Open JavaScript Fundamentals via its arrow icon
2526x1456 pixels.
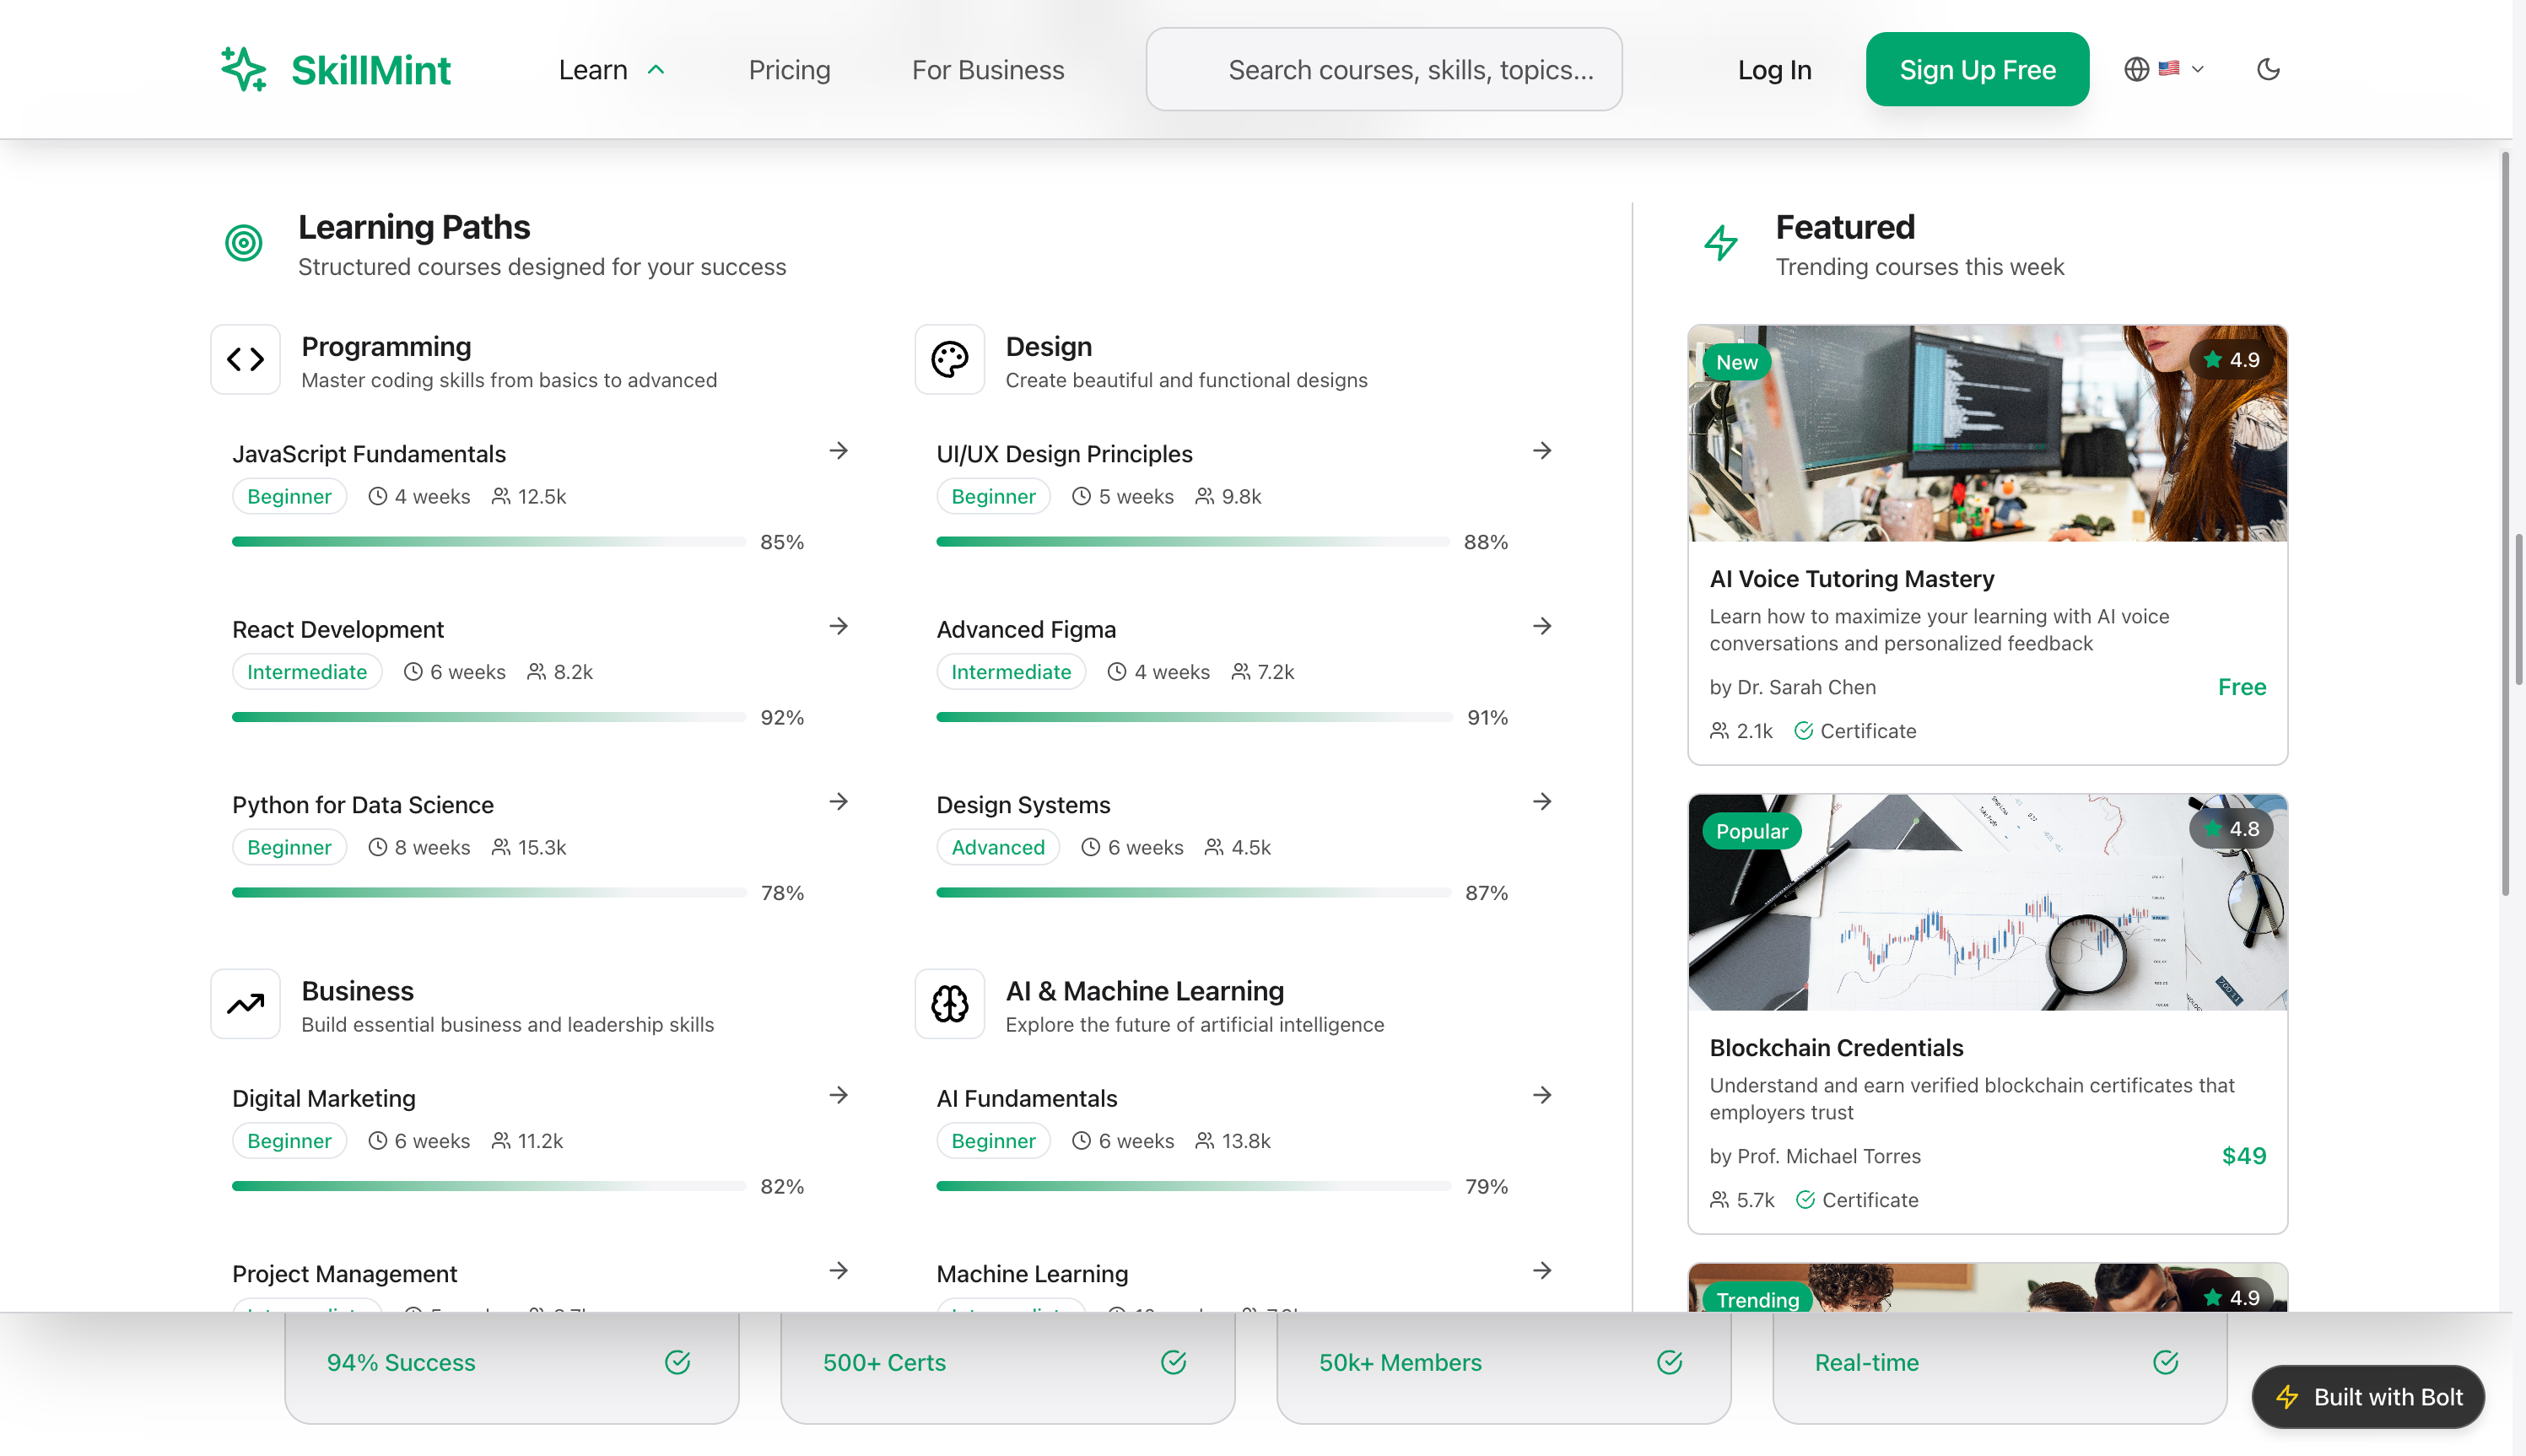(838, 451)
